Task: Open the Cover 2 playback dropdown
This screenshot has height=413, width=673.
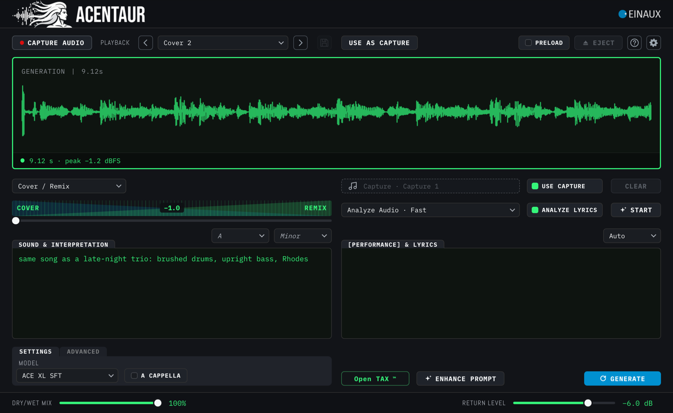Action: 223,43
